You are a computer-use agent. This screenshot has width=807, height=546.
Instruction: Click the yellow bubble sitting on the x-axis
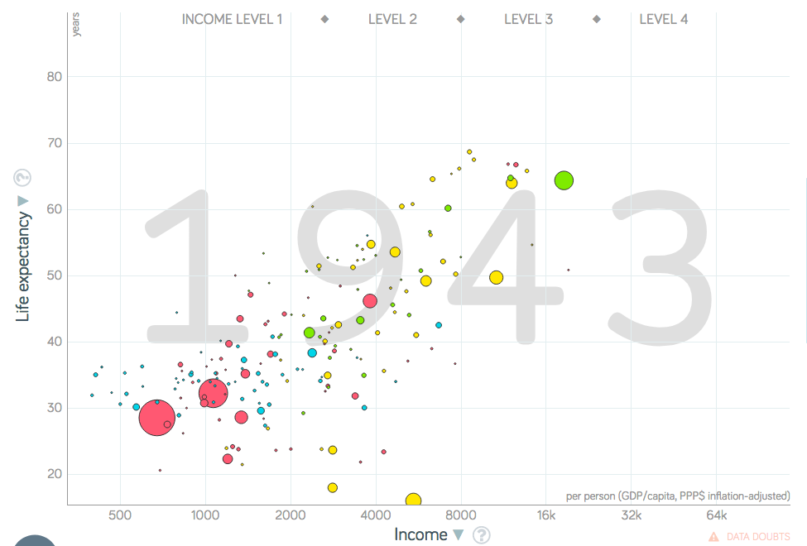pyautogui.click(x=413, y=500)
